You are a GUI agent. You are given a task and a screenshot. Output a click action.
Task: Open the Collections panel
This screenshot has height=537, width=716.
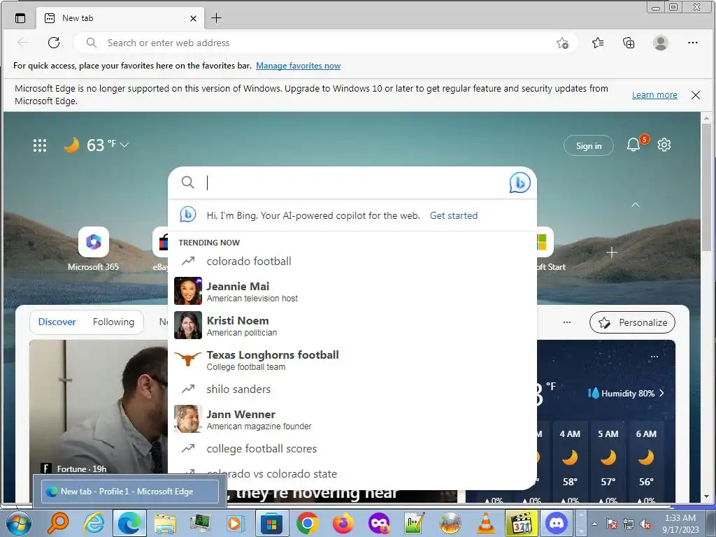[x=629, y=43]
